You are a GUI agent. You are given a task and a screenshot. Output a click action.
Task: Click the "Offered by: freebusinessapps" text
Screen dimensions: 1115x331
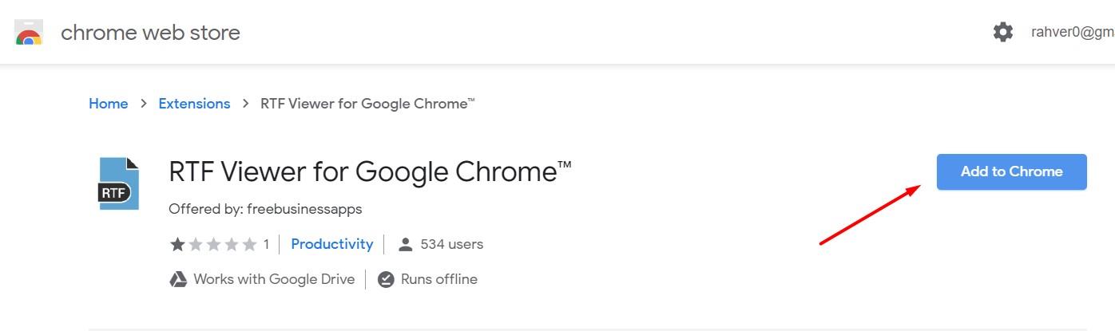click(265, 209)
